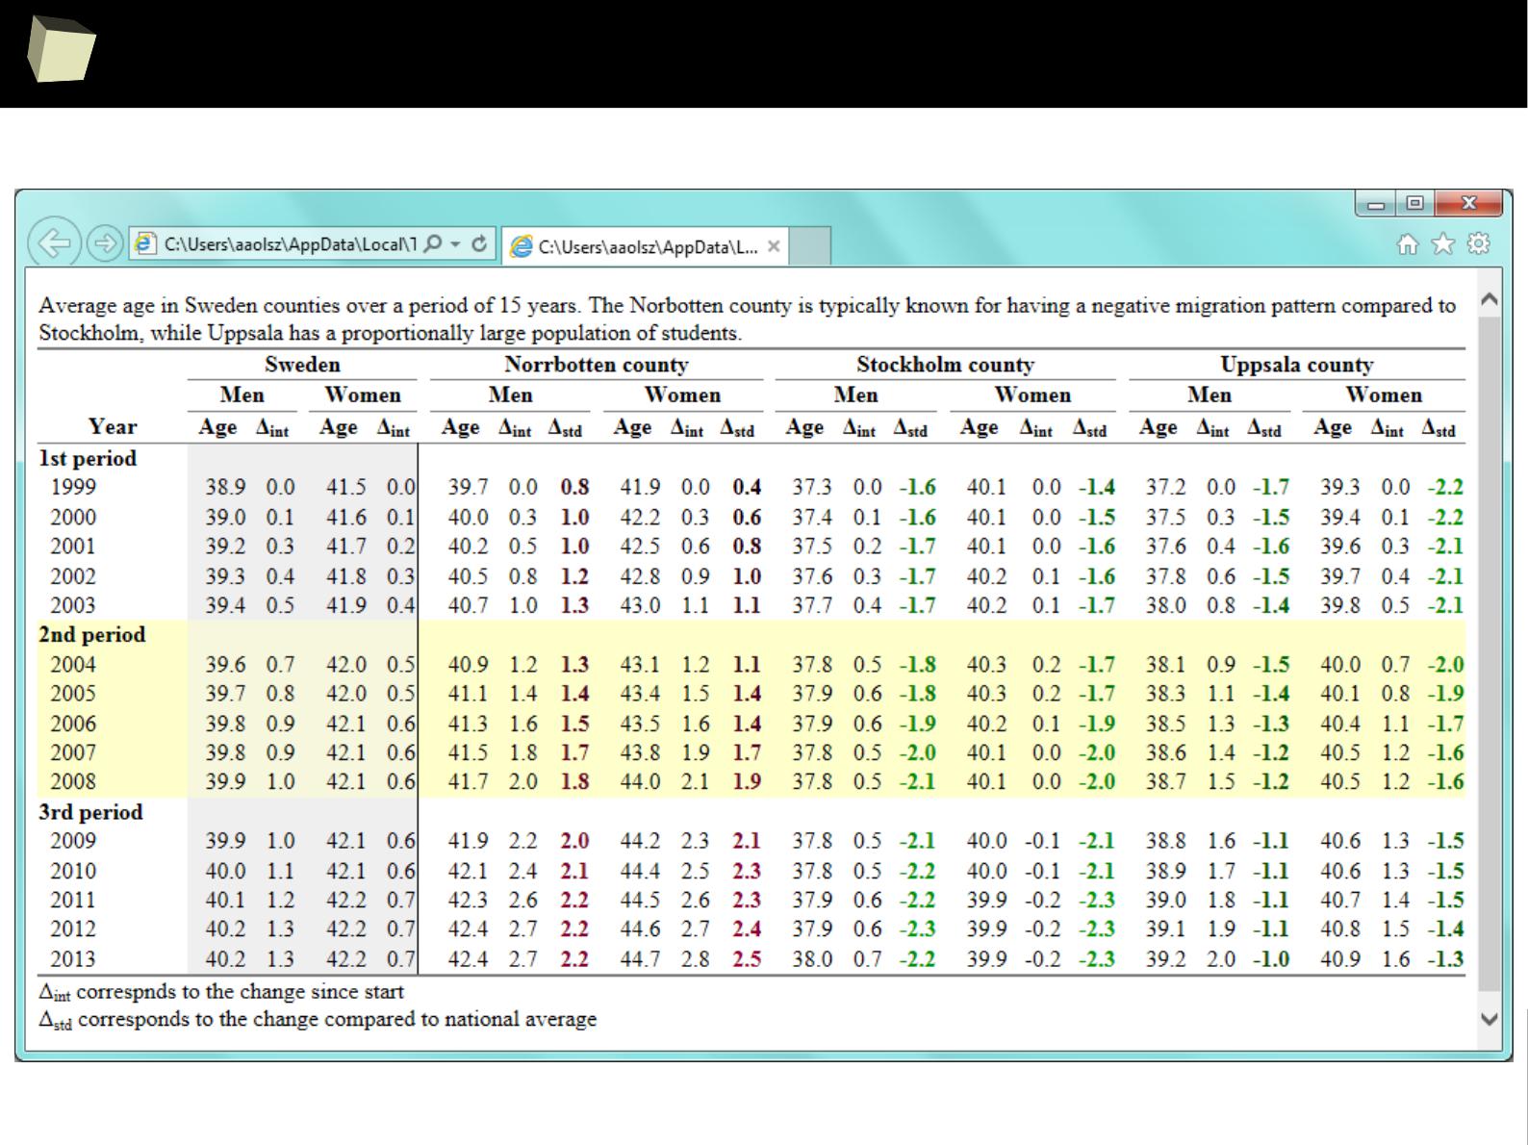Image resolution: width=1528 pixels, height=1145 pixels.
Task: Click year '2008' in the table
Action: coord(73,782)
